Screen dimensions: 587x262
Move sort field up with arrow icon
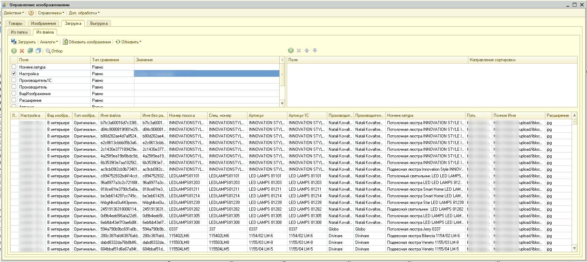point(307,51)
